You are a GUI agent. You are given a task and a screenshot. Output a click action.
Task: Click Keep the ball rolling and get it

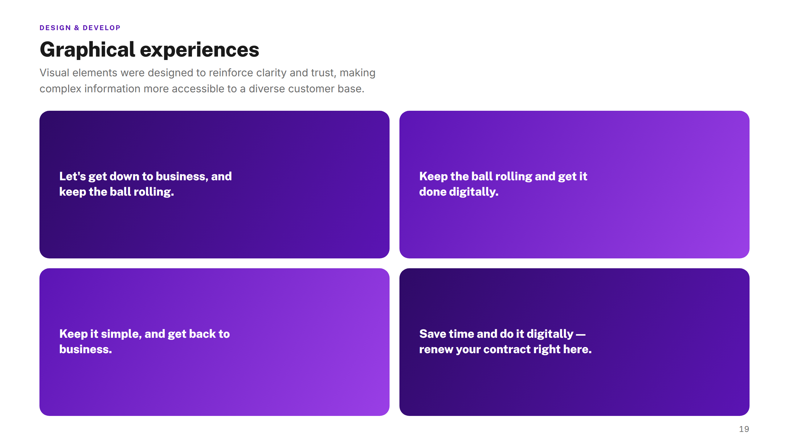tap(503, 176)
